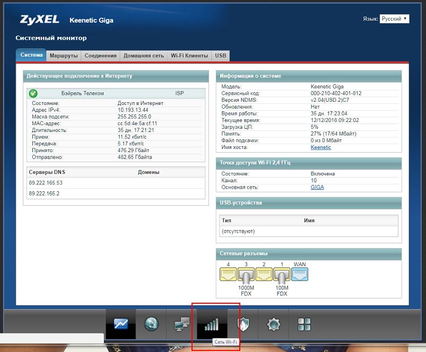
Task: Switch to the Соединения tab
Action: [x=100, y=56]
